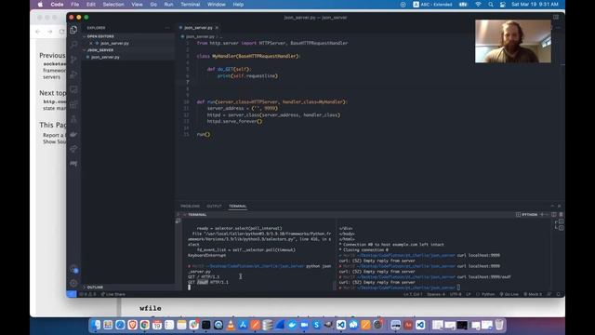Change encoding via UTF-8 status item
595x335 pixels.
[x=456, y=294]
